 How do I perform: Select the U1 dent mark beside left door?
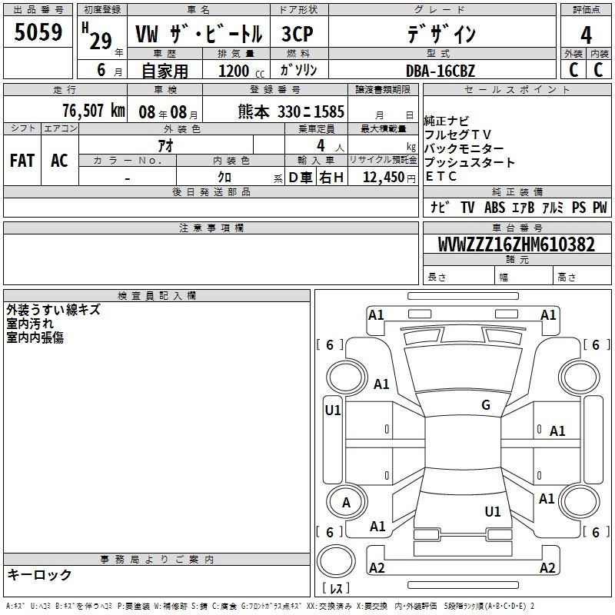click(332, 411)
